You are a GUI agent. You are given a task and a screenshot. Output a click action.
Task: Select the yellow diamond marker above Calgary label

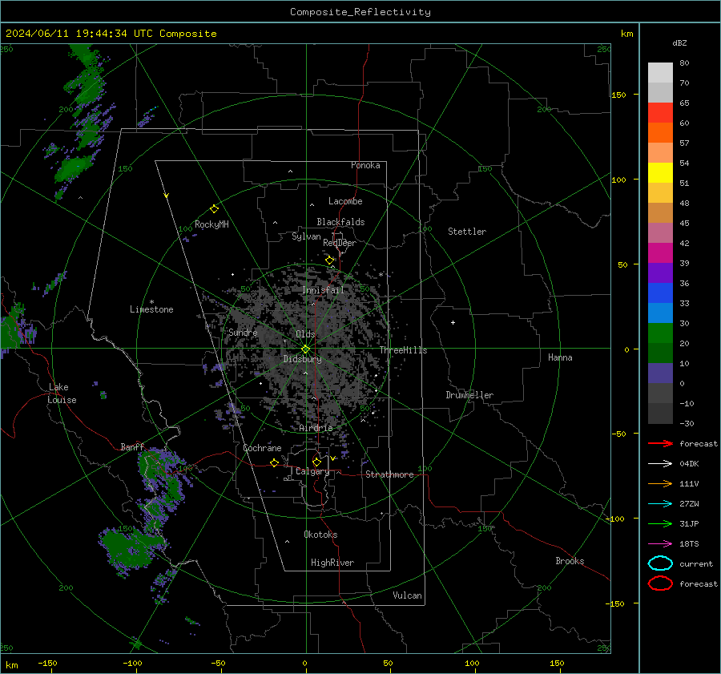tap(316, 462)
